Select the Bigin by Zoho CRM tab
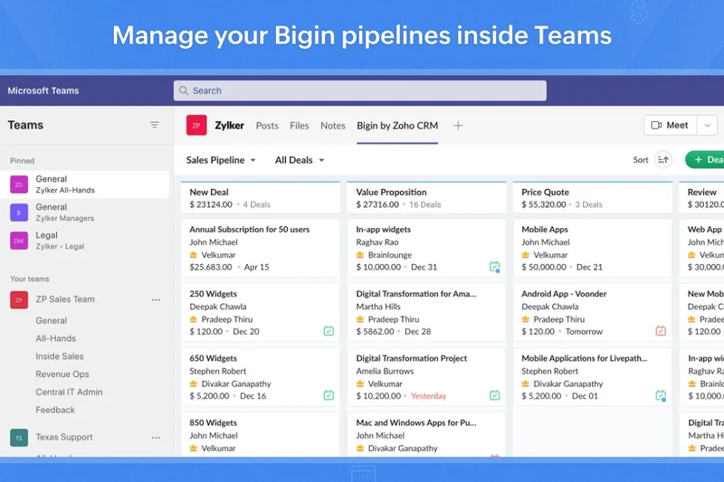 397,126
